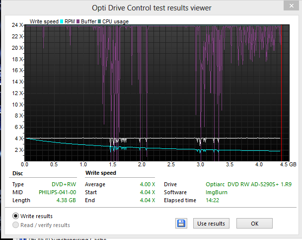Click the disc length value 4.38 GB
This screenshot has width=302, height=240.
66,200
